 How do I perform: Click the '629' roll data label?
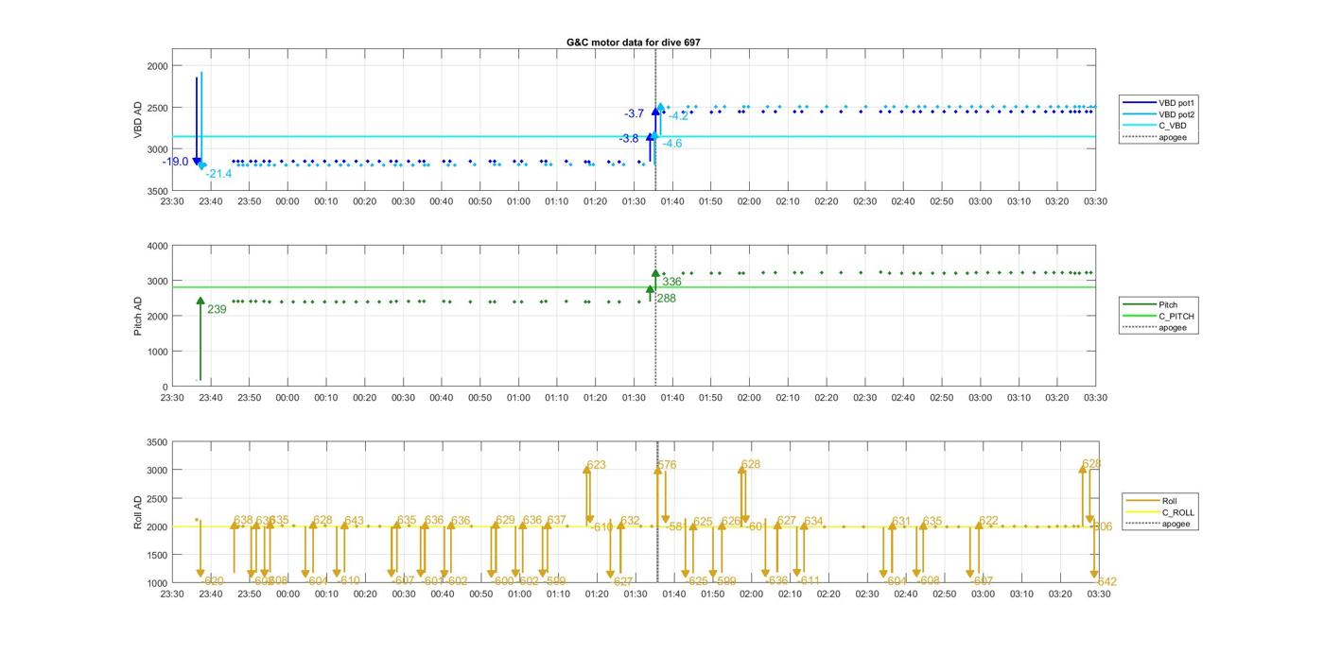pyautogui.click(x=505, y=520)
